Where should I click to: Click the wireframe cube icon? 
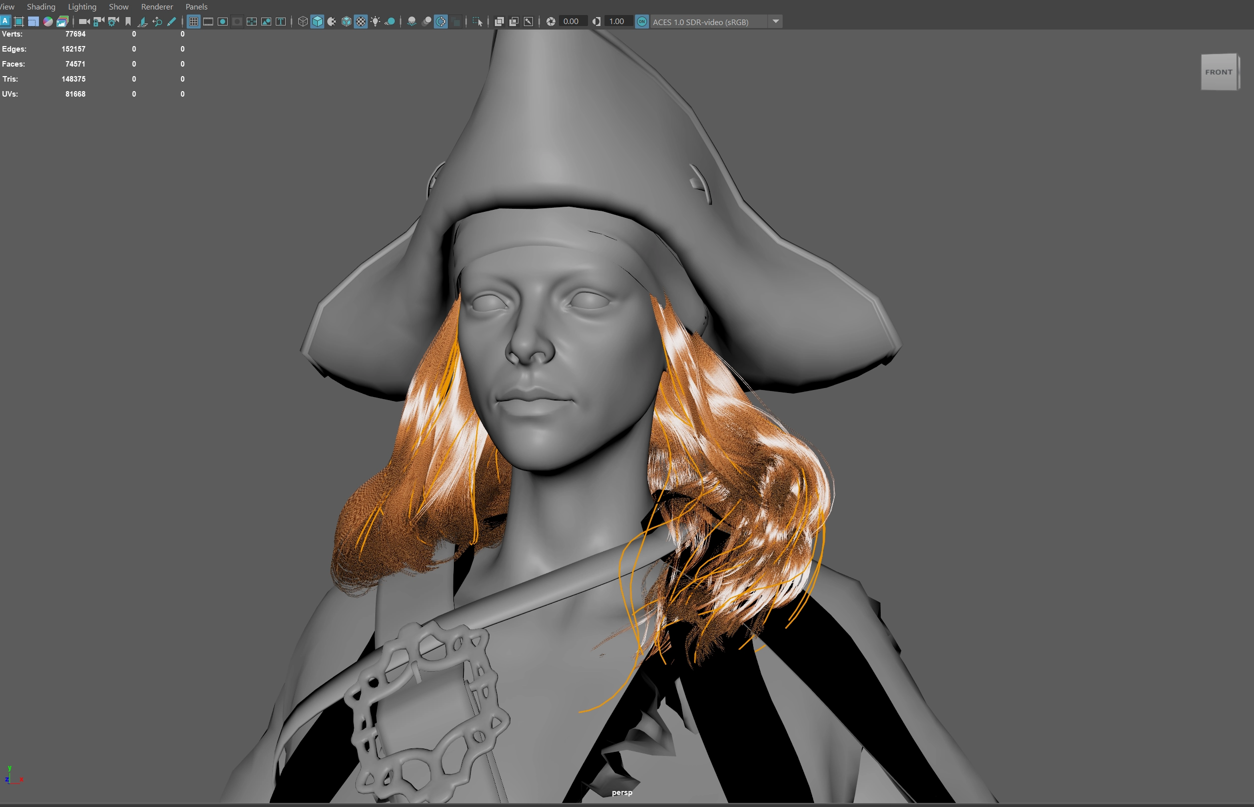tap(303, 22)
